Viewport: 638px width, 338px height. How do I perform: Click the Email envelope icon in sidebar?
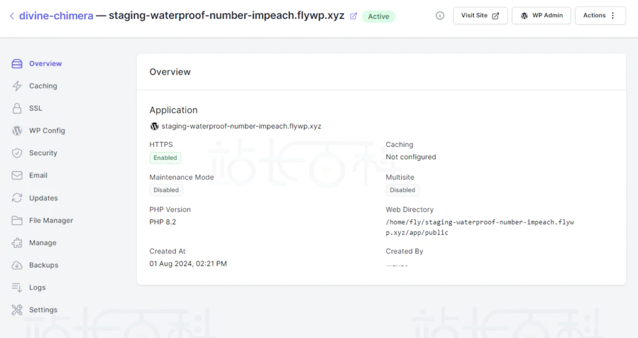[17, 176]
